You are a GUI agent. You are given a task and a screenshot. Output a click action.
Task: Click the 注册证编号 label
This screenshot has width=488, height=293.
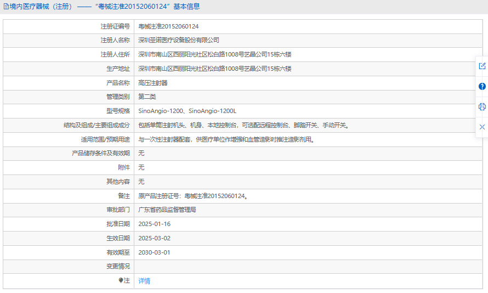tap(115, 26)
